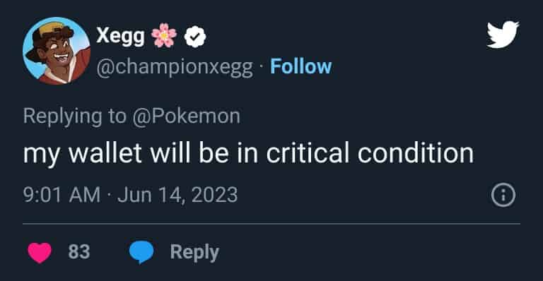
Task: Open the @Pokemon mention
Action: coord(186,116)
